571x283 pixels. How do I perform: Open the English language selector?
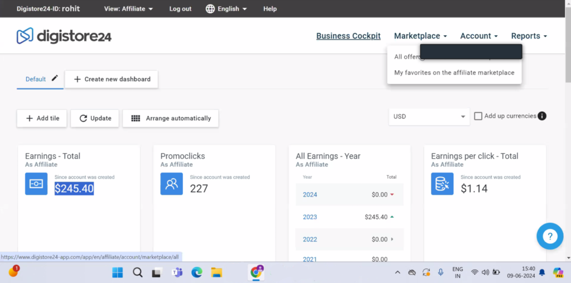pyautogui.click(x=227, y=9)
